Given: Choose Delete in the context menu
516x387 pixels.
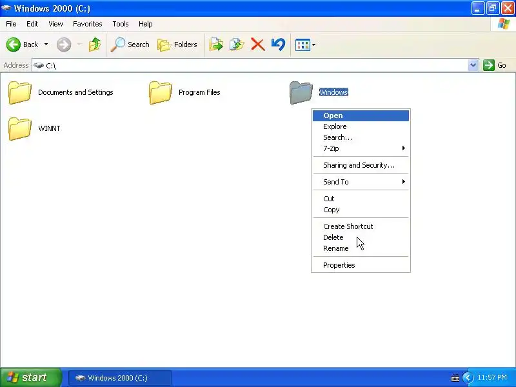Looking at the screenshot, I should click(361, 237).
